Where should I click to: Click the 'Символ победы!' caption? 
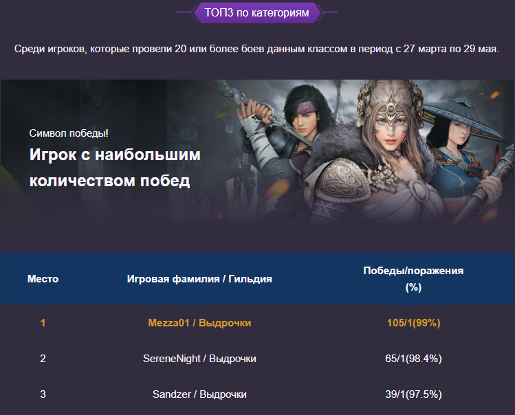[x=69, y=133]
